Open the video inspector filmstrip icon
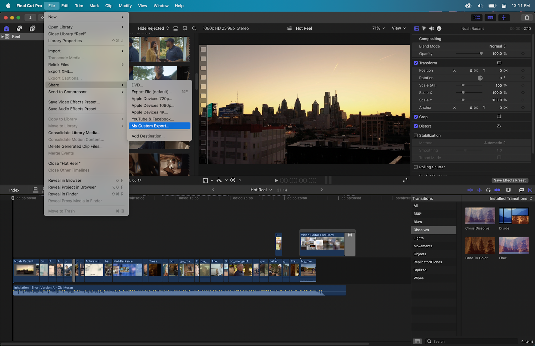The height and width of the screenshot is (346, 535). 417,28
